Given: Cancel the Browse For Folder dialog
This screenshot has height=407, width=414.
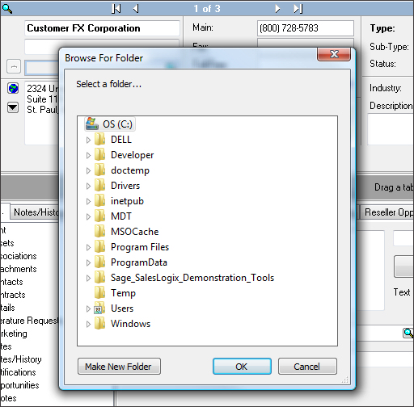Looking at the screenshot, I should tap(307, 366).
